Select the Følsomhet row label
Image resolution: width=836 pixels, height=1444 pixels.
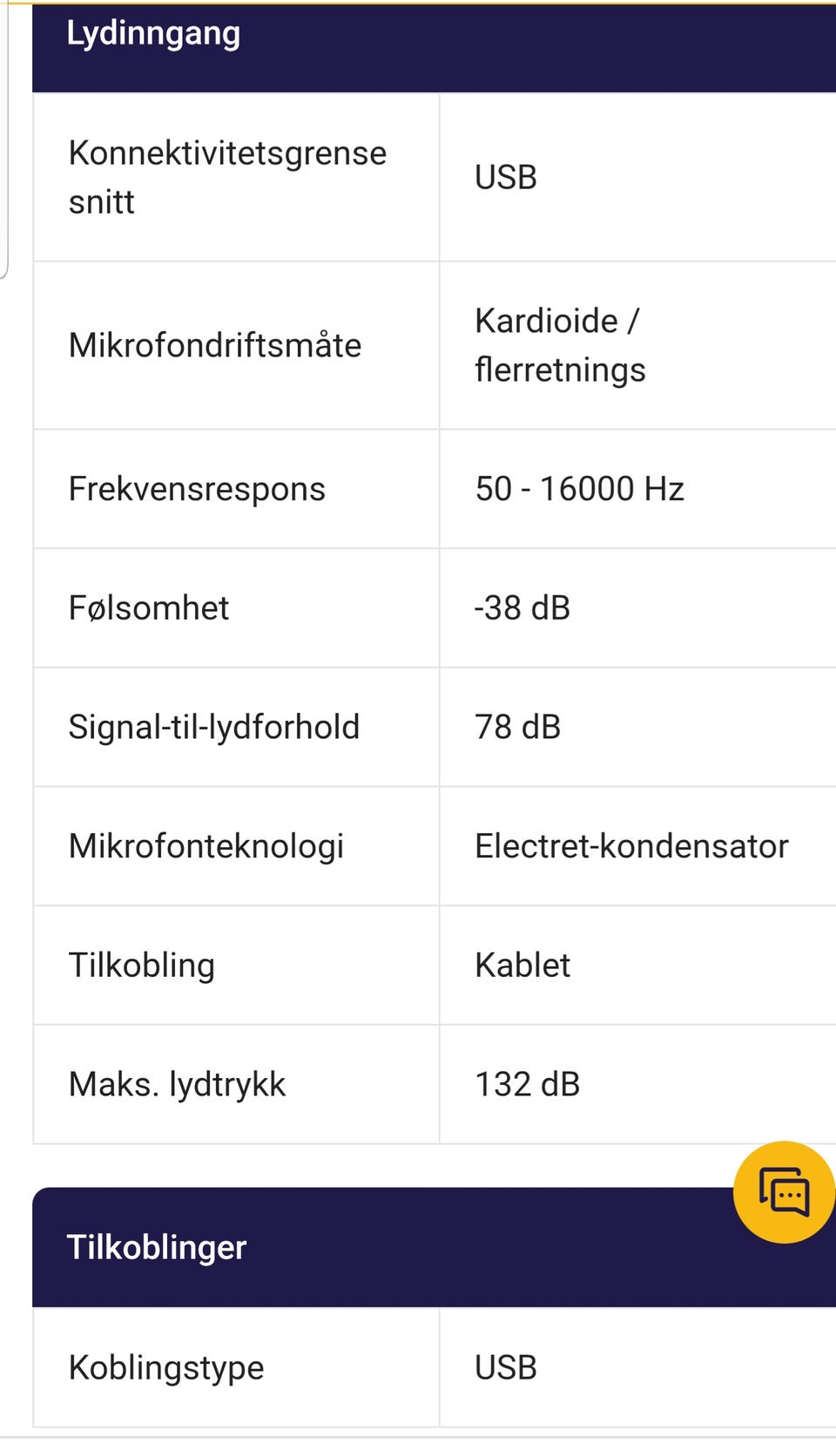click(x=149, y=607)
